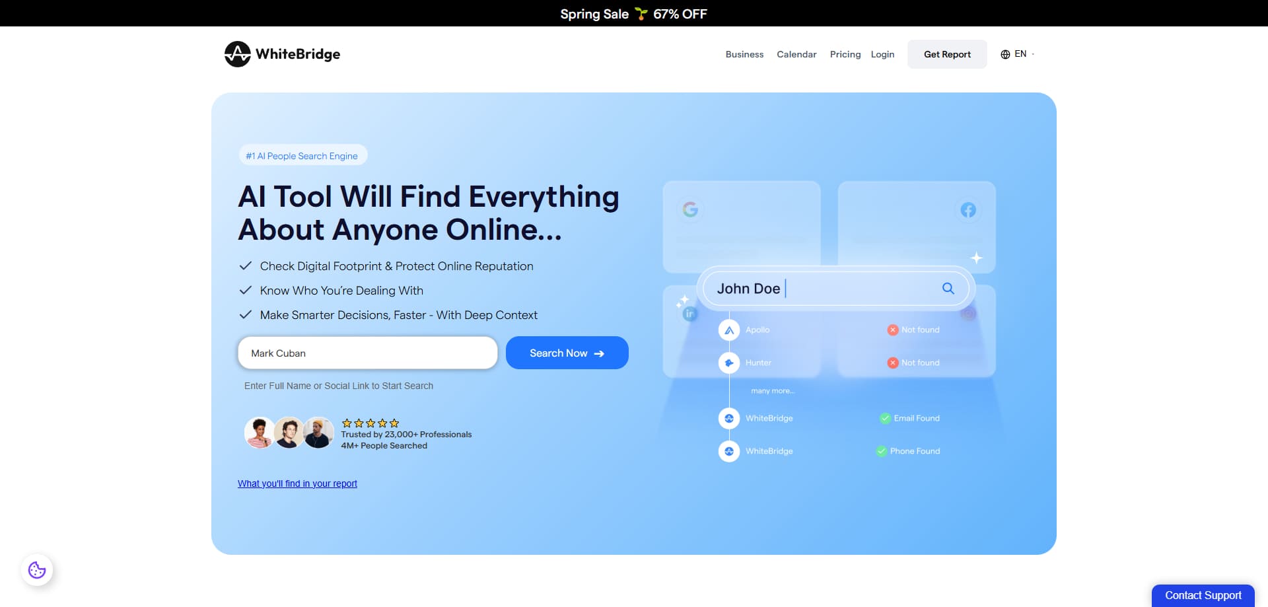Click the WhiteBridge logo icon
Screen dimensions: 1268x607
click(x=238, y=54)
